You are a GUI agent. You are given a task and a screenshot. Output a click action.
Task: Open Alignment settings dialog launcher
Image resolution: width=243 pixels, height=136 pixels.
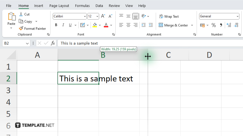tap(194, 34)
